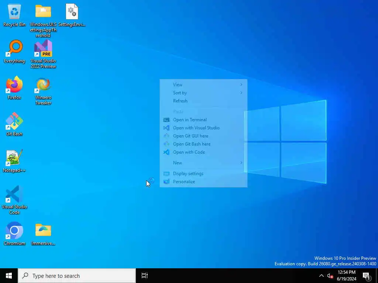The image size is (378, 283).
Task: Open the Windows Start menu
Action: coord(9,276)
